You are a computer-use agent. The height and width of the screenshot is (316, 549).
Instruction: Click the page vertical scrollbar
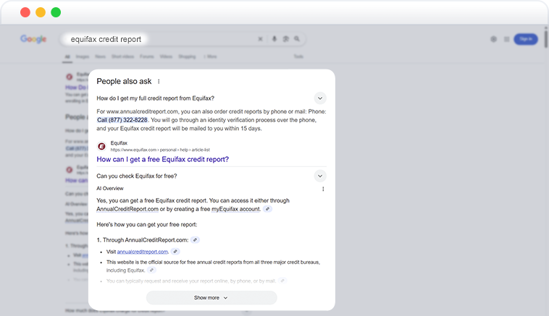click(546, 38)
